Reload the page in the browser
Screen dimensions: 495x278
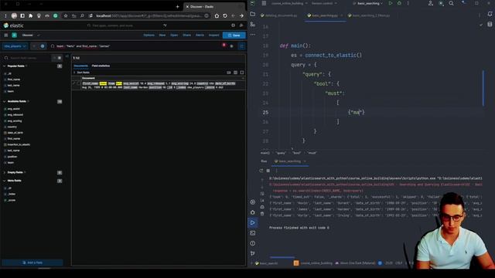pyautogui.click(x=225, y=15)
